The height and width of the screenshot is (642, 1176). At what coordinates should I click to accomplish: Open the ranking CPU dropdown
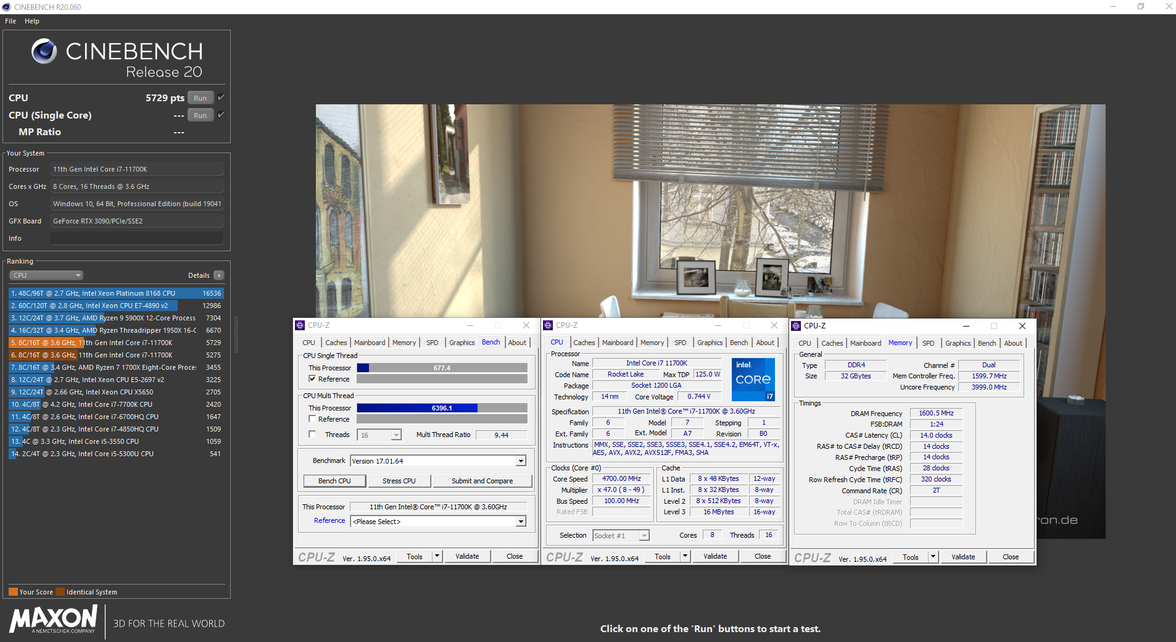[x=46, y=275]
